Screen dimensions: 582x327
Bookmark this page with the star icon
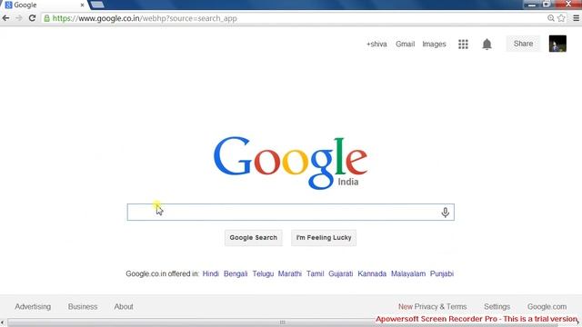pyautogui.click(x=561, y=18)
